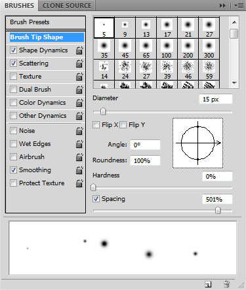Click the Roundness 100% input field
Screen dimensions: 246x290
[x=145, y=161]
